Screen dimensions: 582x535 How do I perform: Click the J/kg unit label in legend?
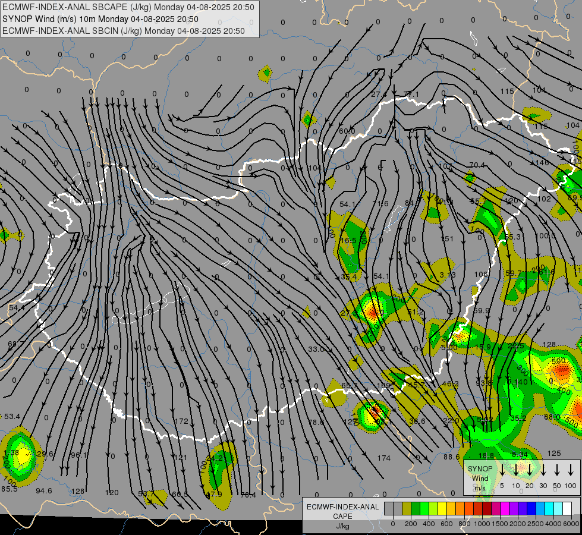coord(342,526)
